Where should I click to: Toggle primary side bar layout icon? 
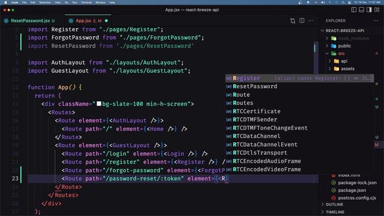point(353,10)
